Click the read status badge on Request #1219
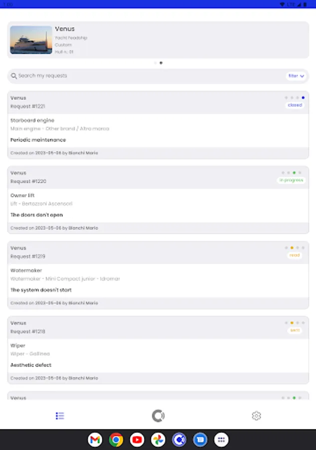Viewport: 316px width, 450px height. (295, 255)
